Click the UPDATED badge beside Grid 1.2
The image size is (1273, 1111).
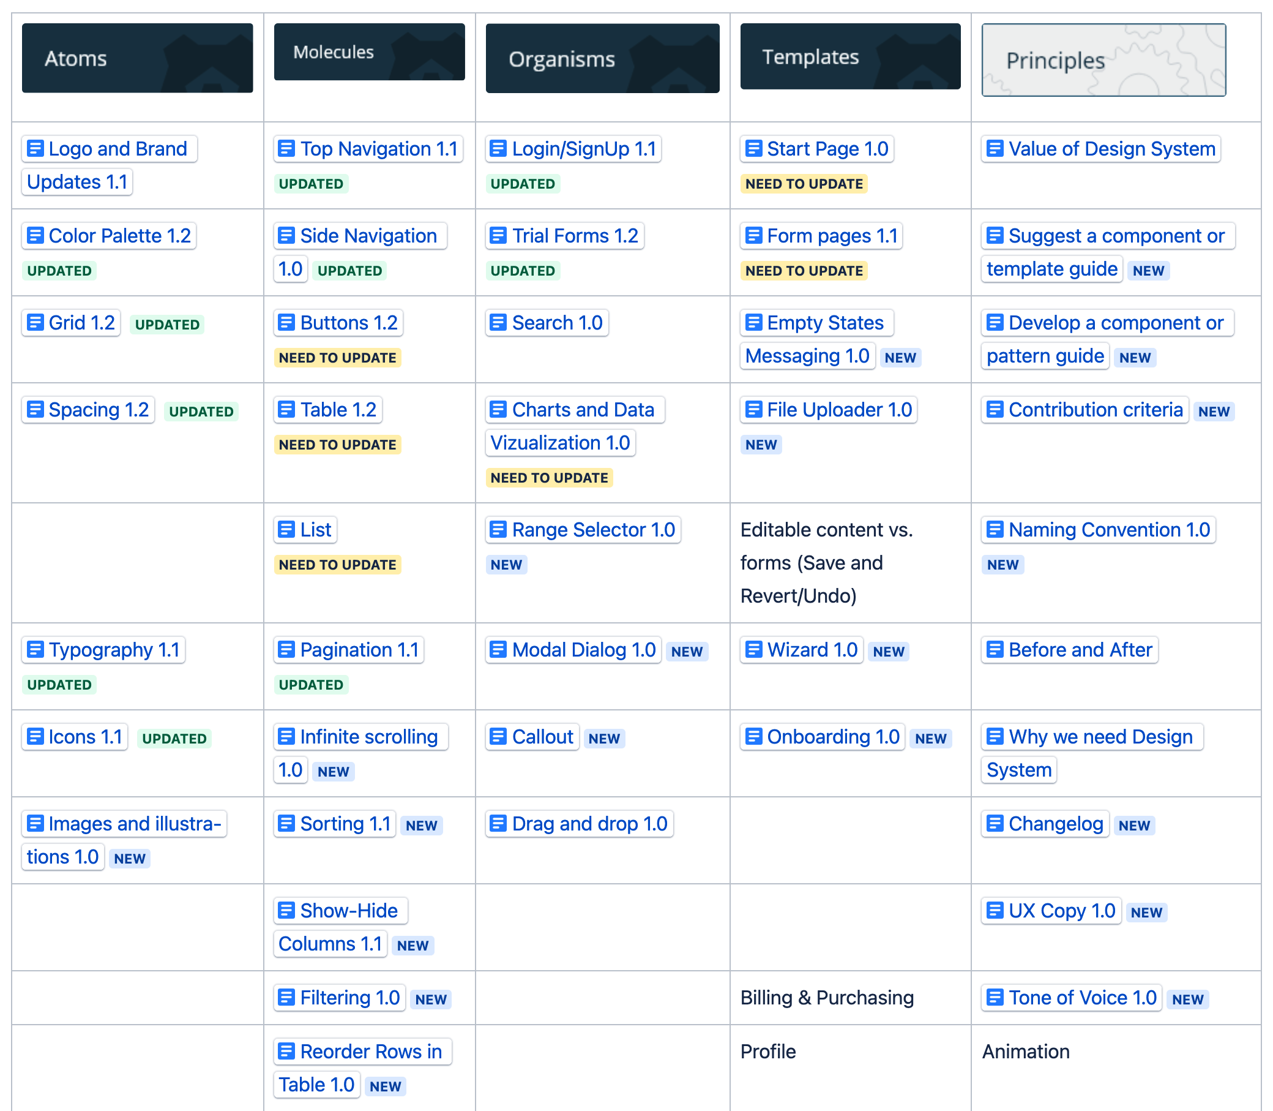(167, 325)
